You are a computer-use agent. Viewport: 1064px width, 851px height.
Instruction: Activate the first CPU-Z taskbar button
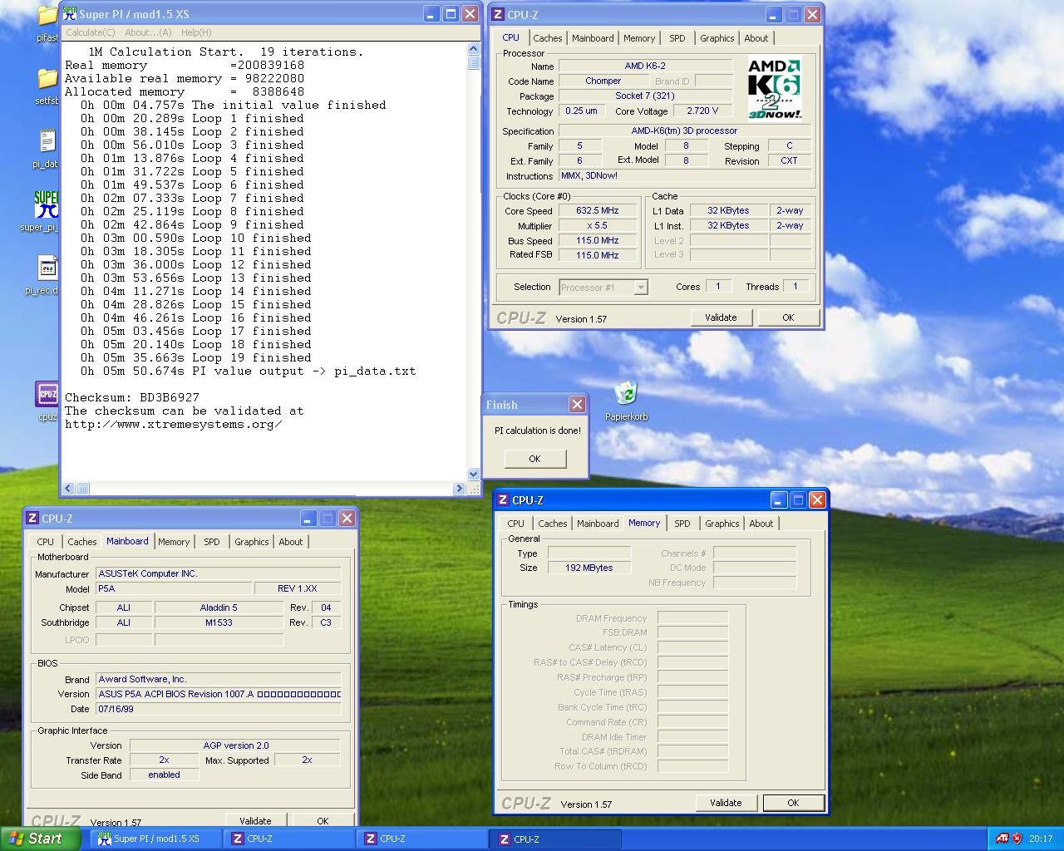pos(290,839)
